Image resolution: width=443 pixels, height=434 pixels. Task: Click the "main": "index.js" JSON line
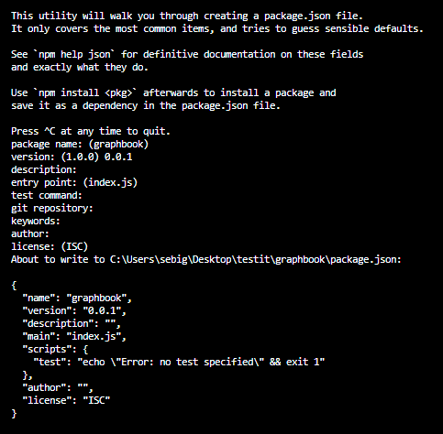click(x=74, y=336)
